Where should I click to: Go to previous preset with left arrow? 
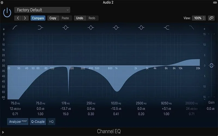point(18,18)
